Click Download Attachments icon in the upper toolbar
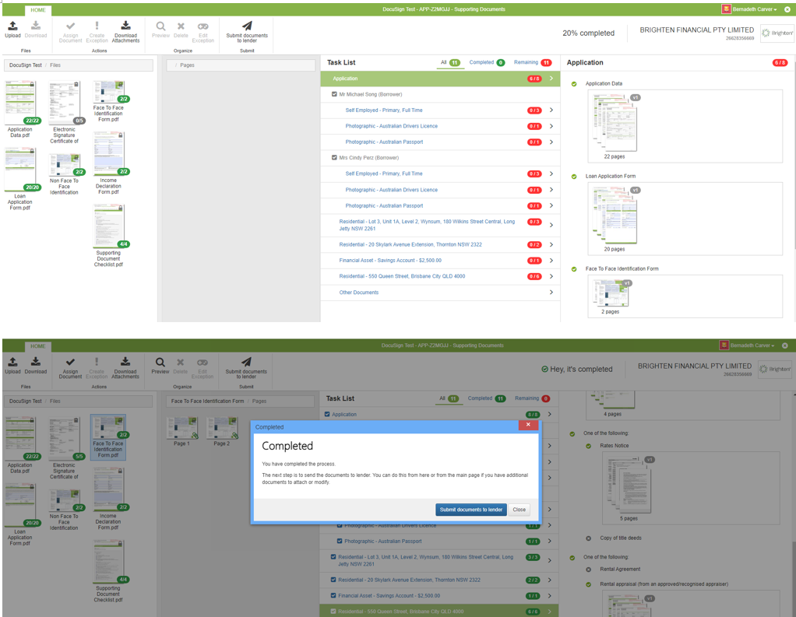Viewport: 796px width, 617px height. (125, 27)
